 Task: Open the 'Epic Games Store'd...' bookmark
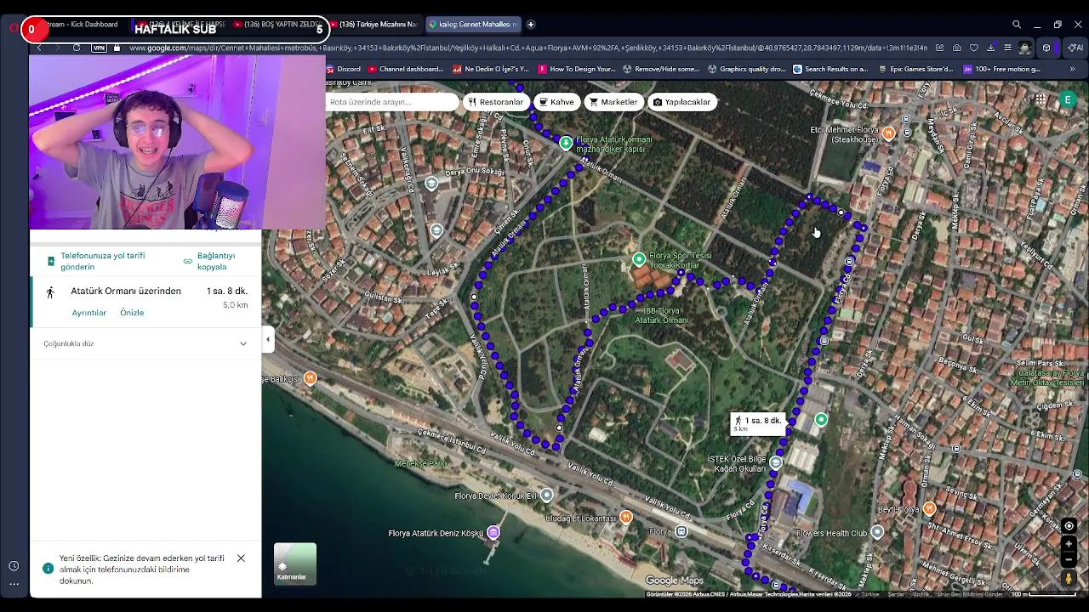(915, 69)
